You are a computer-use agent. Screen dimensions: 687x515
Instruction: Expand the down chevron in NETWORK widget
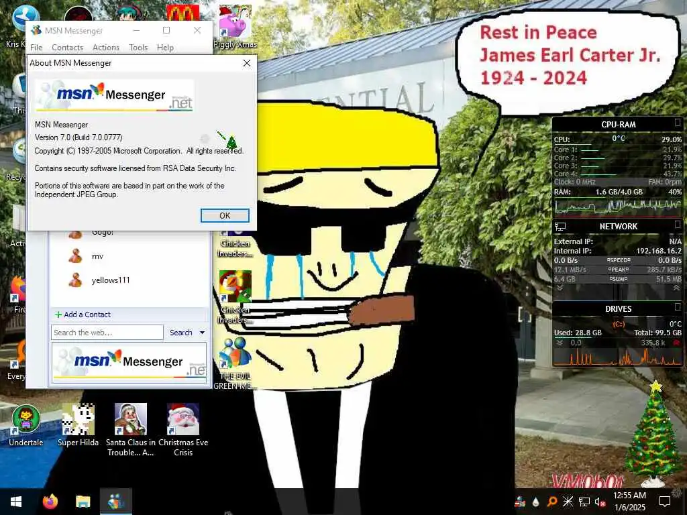tap(560, 288)
